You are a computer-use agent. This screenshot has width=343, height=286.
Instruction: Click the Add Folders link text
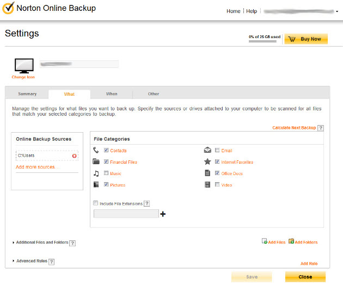[x=306, y=243]
